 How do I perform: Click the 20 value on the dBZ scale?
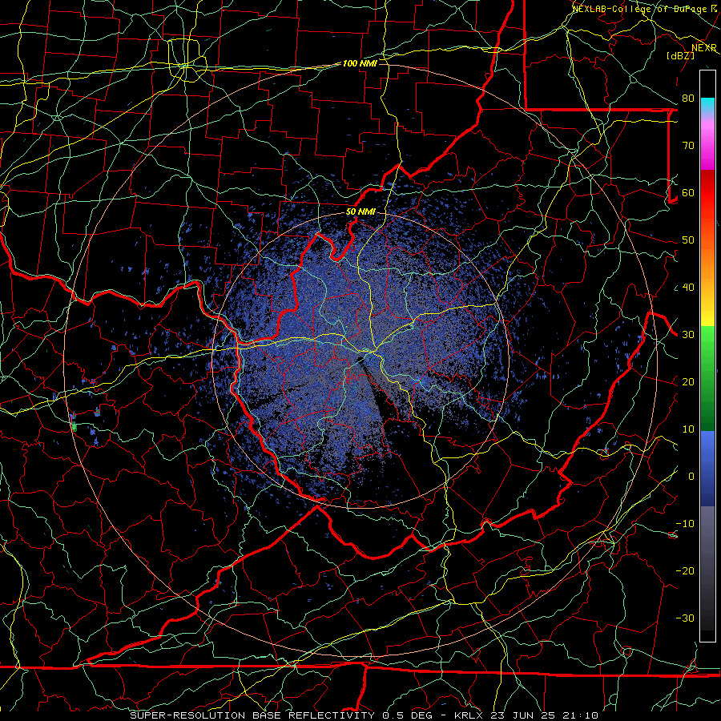coord(688,381)
